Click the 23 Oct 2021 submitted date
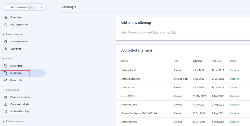Image resolution: width=250 pixels, height=126 pixels. 199,122
